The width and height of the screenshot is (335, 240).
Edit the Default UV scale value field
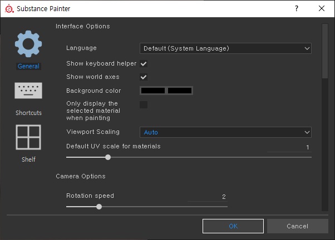point(289,147)
